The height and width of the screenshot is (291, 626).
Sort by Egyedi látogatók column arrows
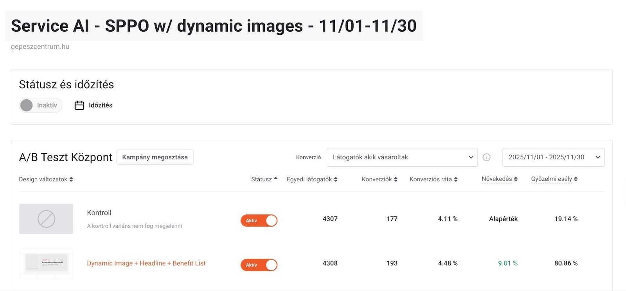click(x=336, y=179)
